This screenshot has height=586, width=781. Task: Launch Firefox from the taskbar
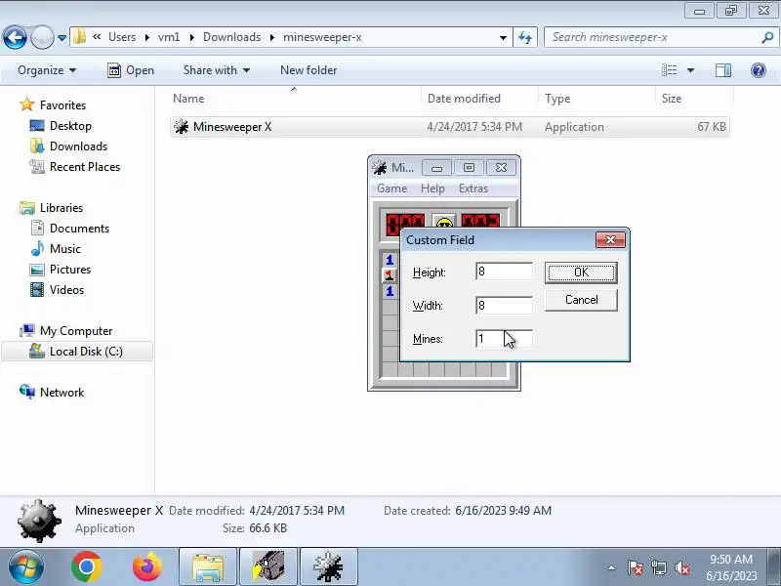click(x=147, y=566)
